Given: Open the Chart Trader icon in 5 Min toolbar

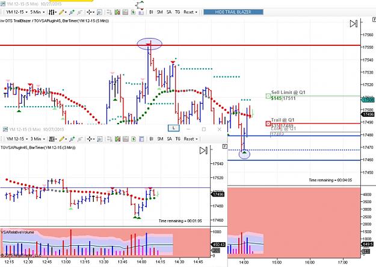Looking at the screenshot, I should tap(109, 12).
